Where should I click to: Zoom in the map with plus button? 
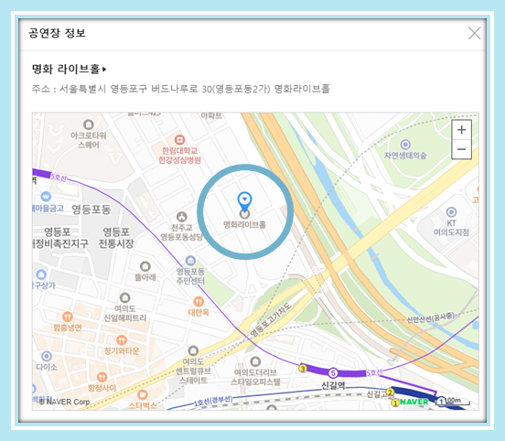click(461, 130)
